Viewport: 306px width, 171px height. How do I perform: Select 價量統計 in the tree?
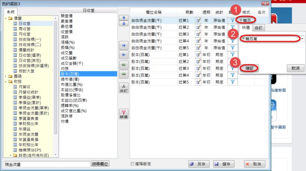point(26,50)
